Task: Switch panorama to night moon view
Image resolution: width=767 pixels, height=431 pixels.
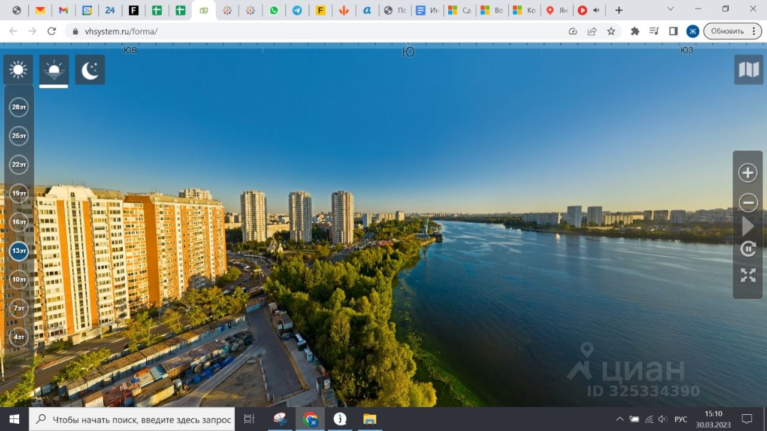Action: click(90, 70)
